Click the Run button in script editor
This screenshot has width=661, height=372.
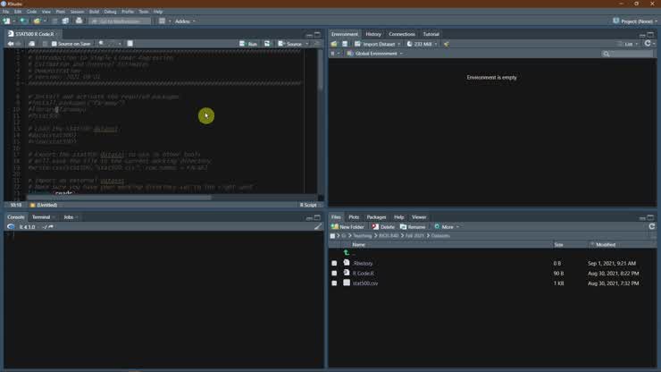click(x=249, y=43)
